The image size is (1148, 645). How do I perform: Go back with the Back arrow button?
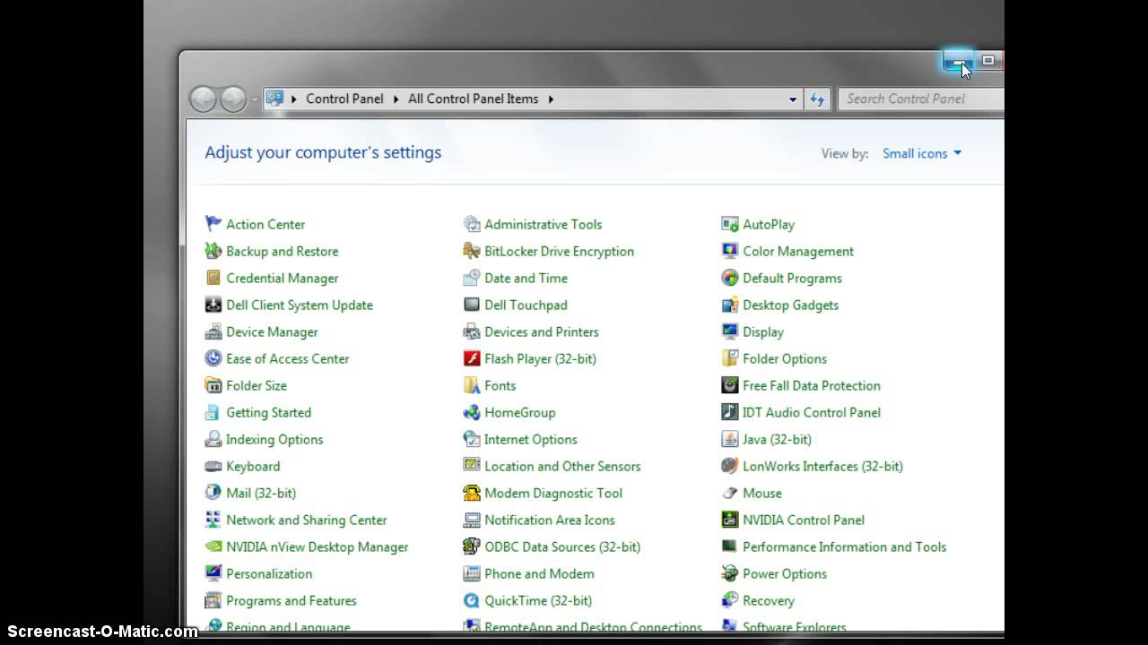click(204, 99)
